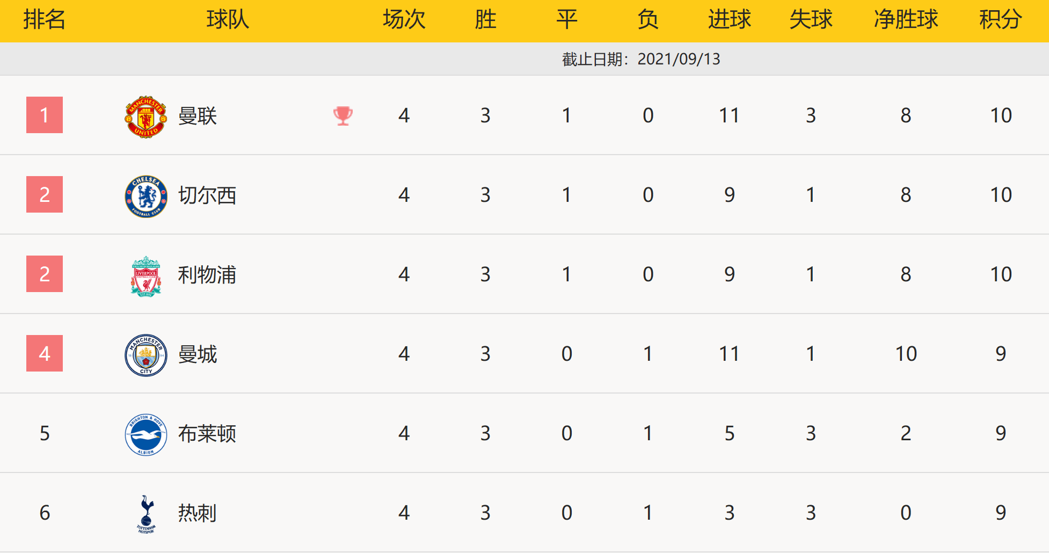This screenshot has width=1049, height=553.
Task: Open the 切尔西 team name link
Action: [x=207, y=195]
